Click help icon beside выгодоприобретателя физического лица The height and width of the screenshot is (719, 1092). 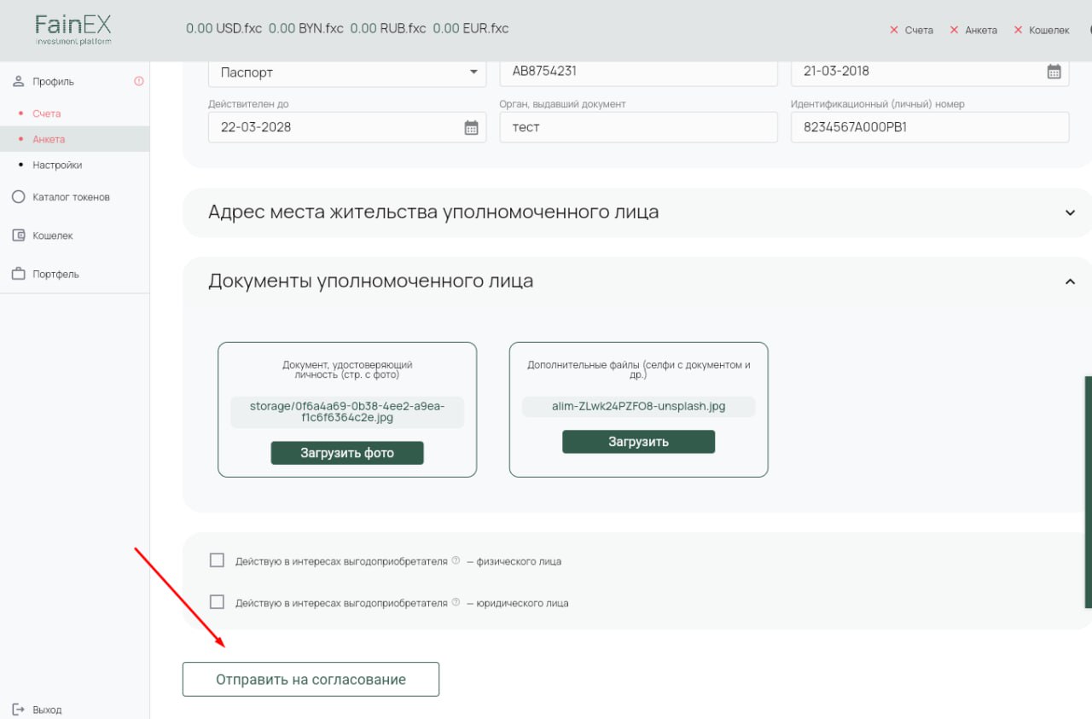[x=456, y=560]
